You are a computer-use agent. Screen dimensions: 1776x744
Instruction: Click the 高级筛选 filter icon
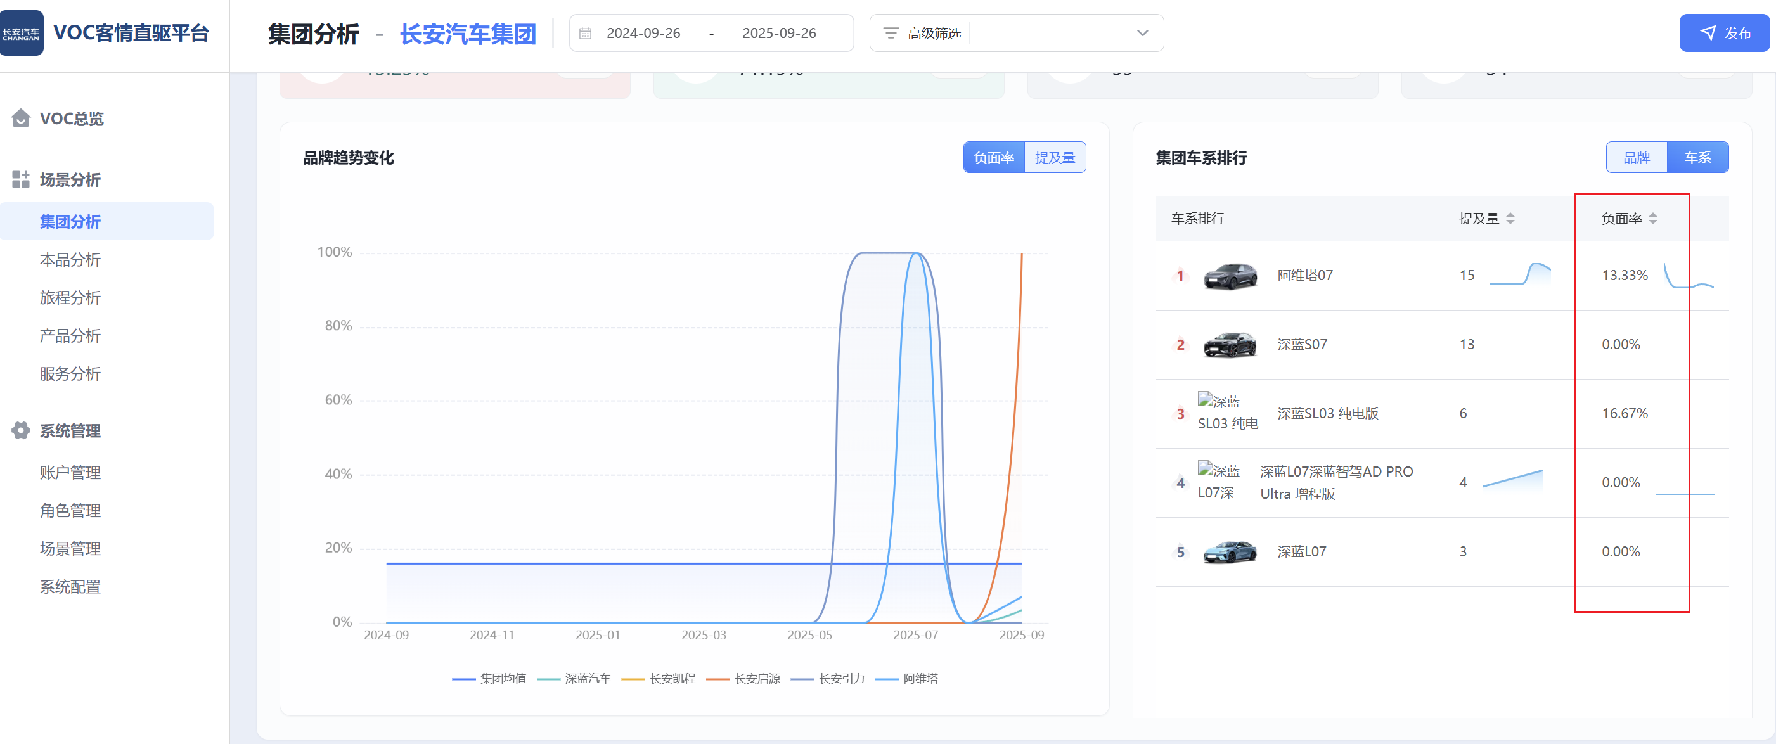[x=891, y=33]
